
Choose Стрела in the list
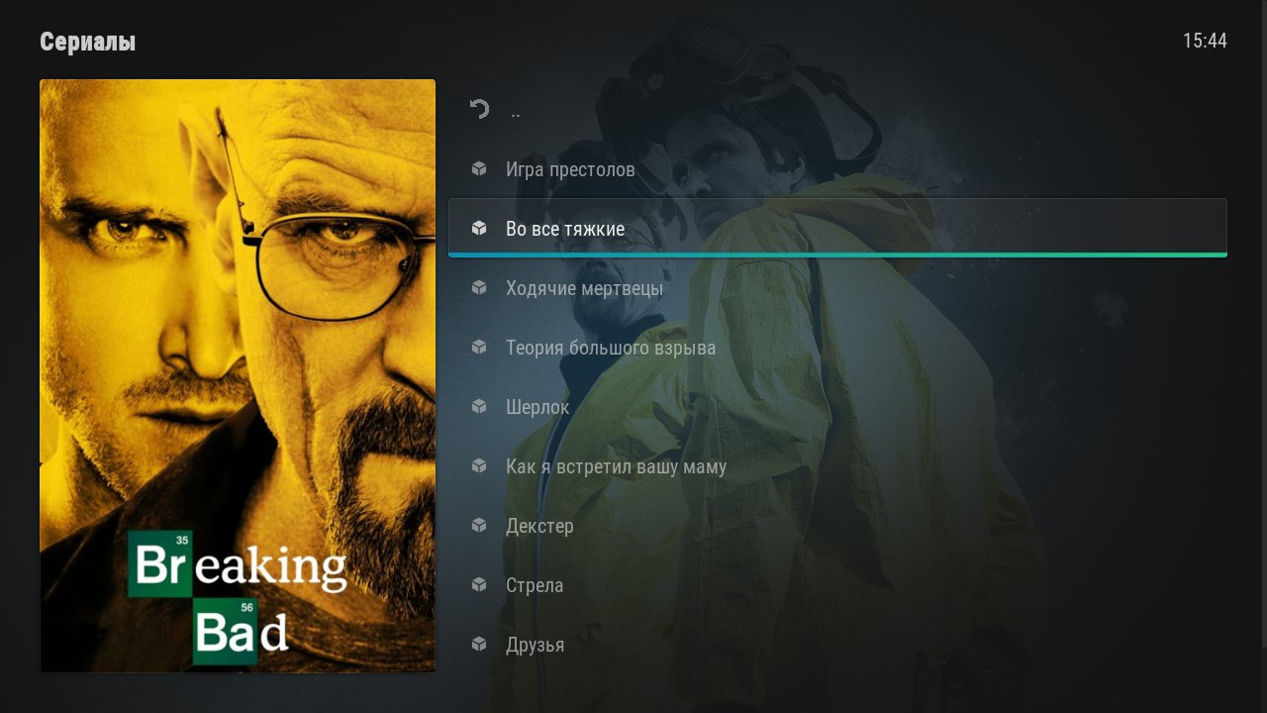[837, 585]
